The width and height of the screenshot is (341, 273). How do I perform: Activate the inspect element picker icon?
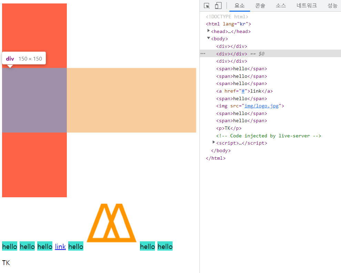207,6
